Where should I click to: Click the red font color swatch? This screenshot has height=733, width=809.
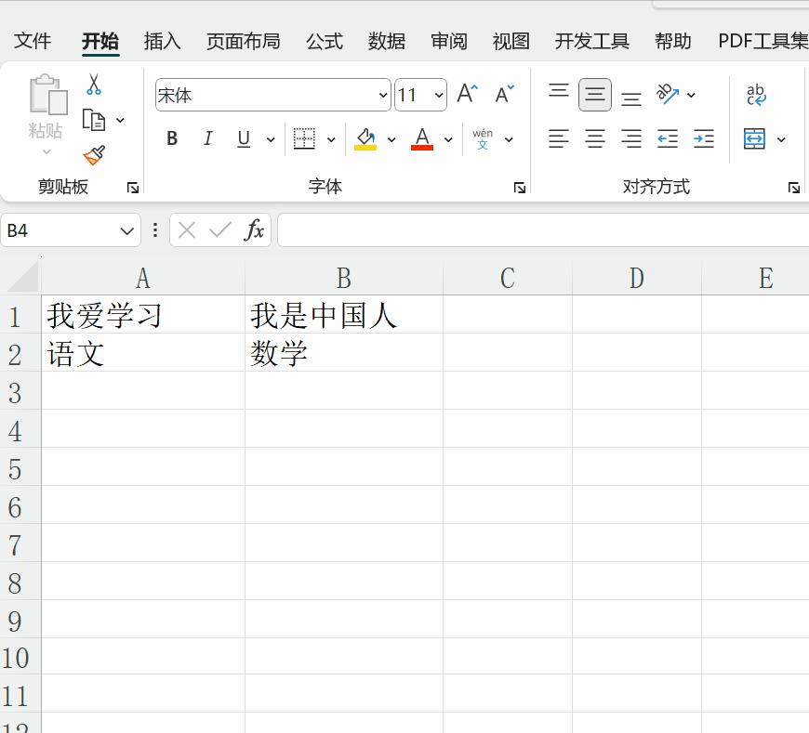(x=421, y=146)
